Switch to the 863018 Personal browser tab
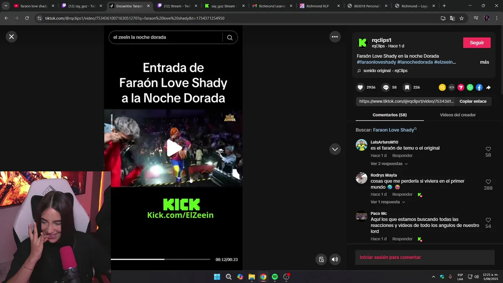The image size is (503, 283). 368,6
